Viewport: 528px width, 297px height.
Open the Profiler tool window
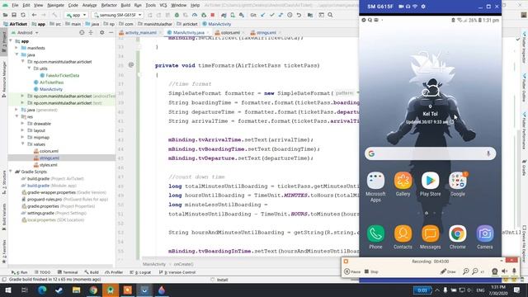pos(114,272)
